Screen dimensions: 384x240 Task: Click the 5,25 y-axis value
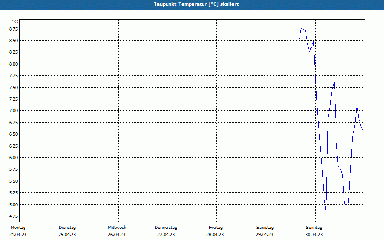pos(13,193)
